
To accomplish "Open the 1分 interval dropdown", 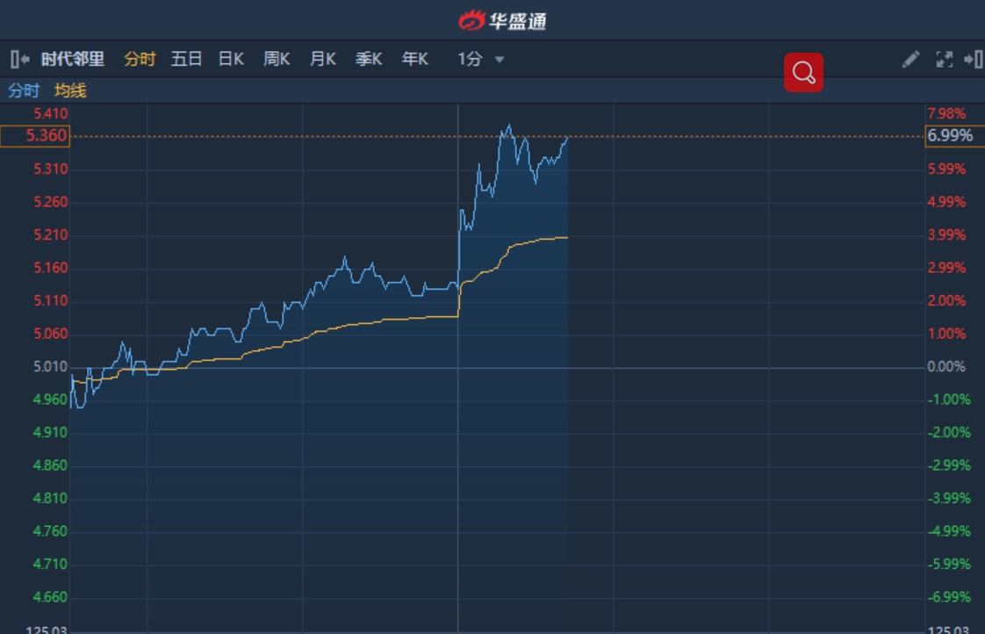I will (471, 59).
